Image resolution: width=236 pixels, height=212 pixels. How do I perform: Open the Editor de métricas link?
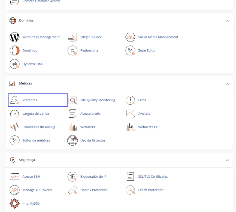36,140
